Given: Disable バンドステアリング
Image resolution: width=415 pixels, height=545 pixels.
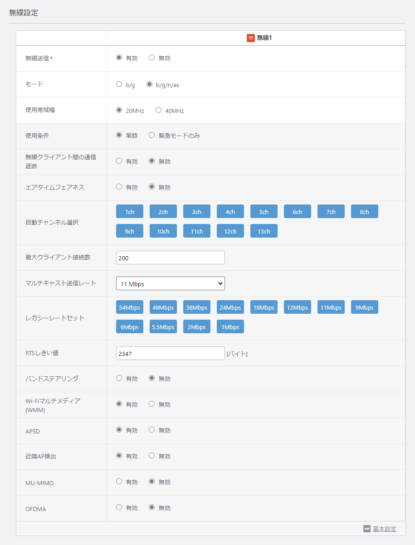Looking at the screenshot, I should [152, 378].
